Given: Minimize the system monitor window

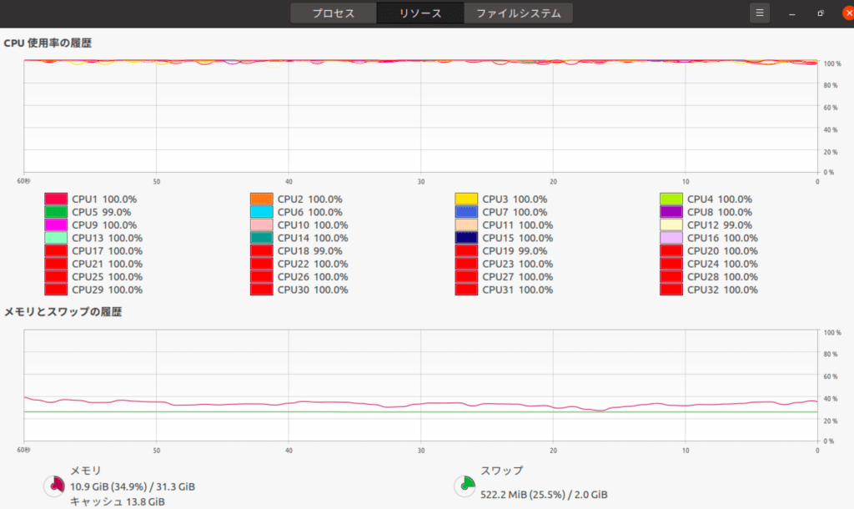Looking at the screenshot, I should point(792,13).
